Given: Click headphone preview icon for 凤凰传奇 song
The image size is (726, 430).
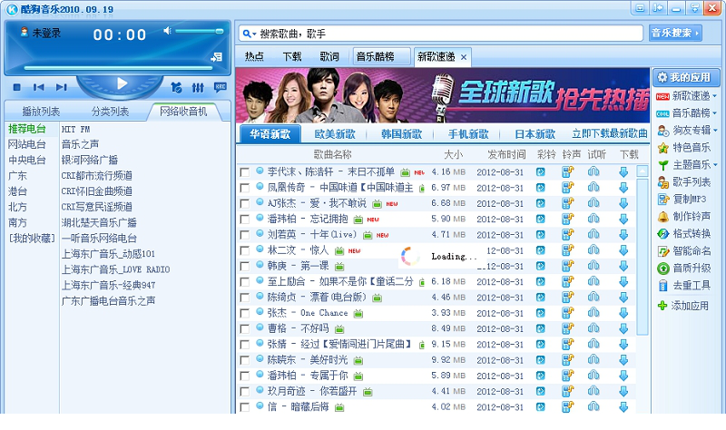Looking at the screenshot, I should pyautogui.click(x=594, y=187).
